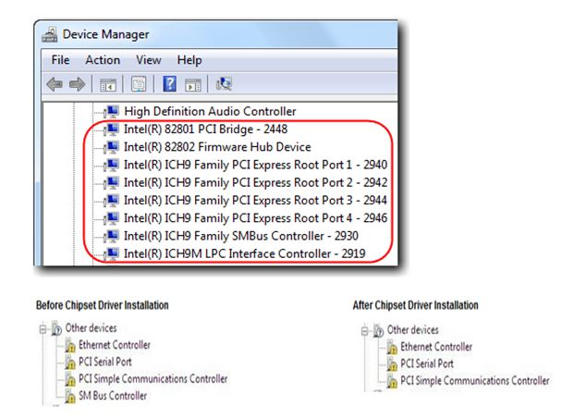Select ICH9 PCI Express Root Port 2 - 2942
The height and width of the screenshot is (419, 574).
click(255, 183)
